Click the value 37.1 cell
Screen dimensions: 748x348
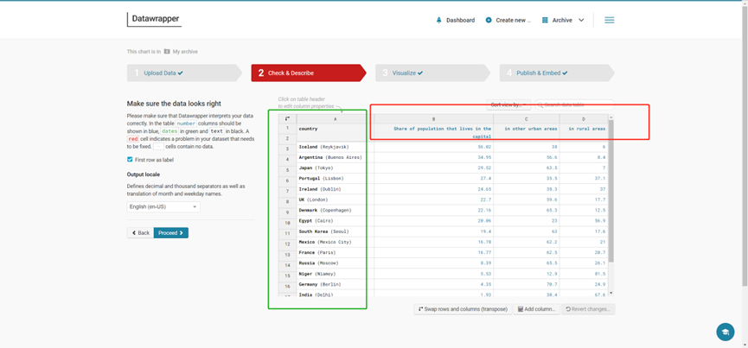(x=584, y=179)
